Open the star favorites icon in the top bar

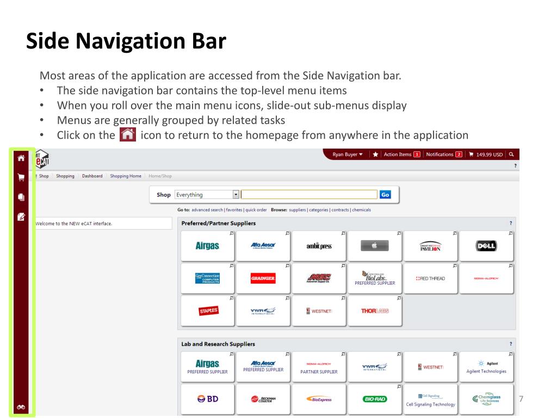click(375, 154)
